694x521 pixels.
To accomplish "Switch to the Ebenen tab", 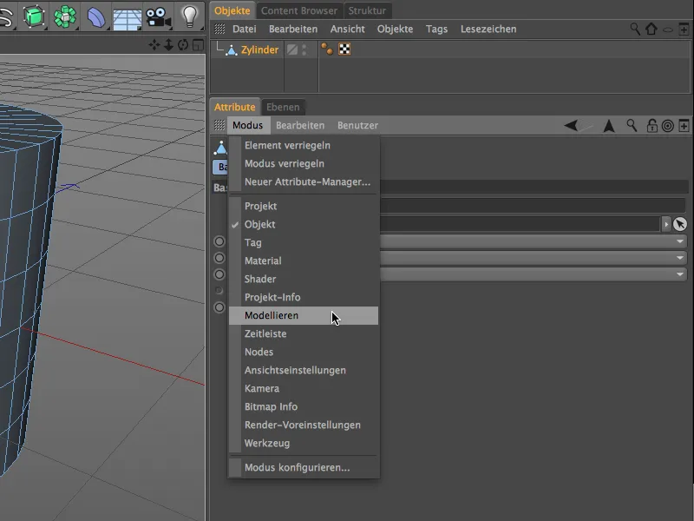I will coord(283,107).
